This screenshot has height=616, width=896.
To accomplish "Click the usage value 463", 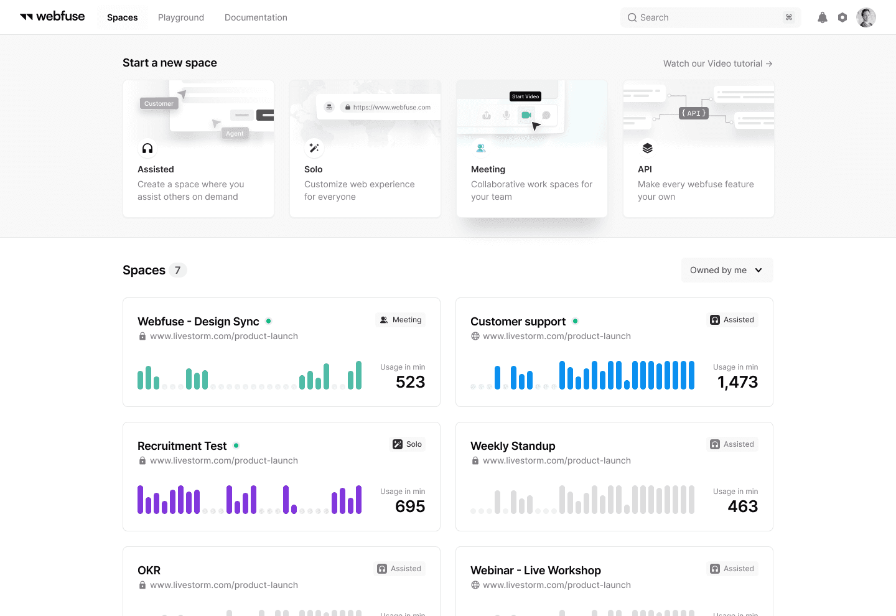I will (x=743, y=506).
